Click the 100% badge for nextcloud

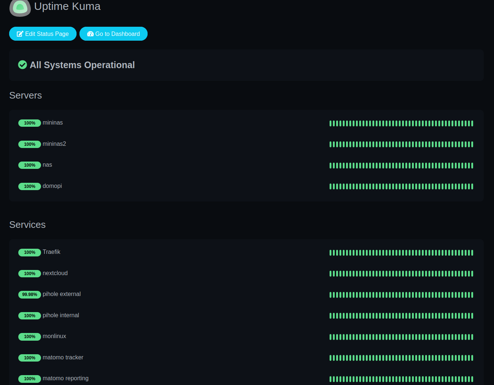[30, 274]
